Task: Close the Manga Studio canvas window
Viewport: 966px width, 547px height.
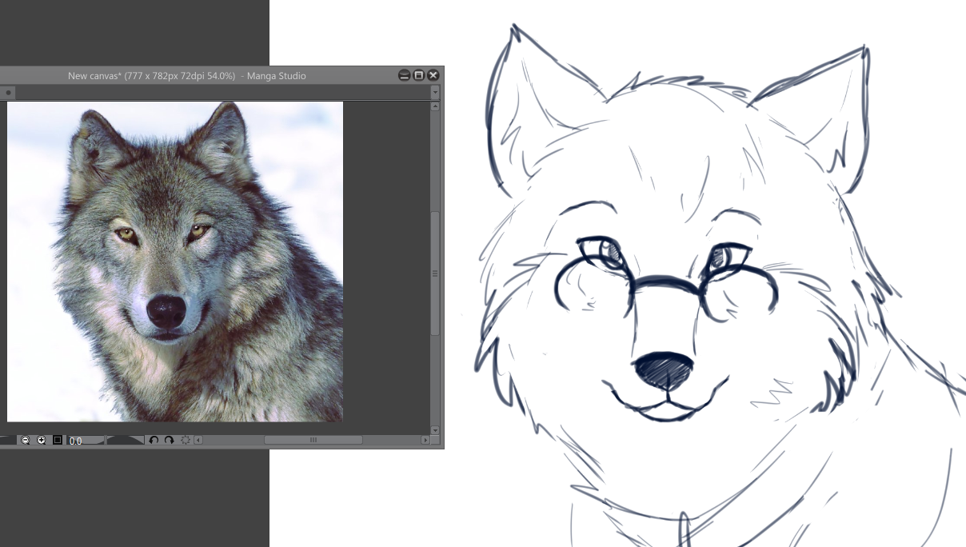Action: click(433, 75)
